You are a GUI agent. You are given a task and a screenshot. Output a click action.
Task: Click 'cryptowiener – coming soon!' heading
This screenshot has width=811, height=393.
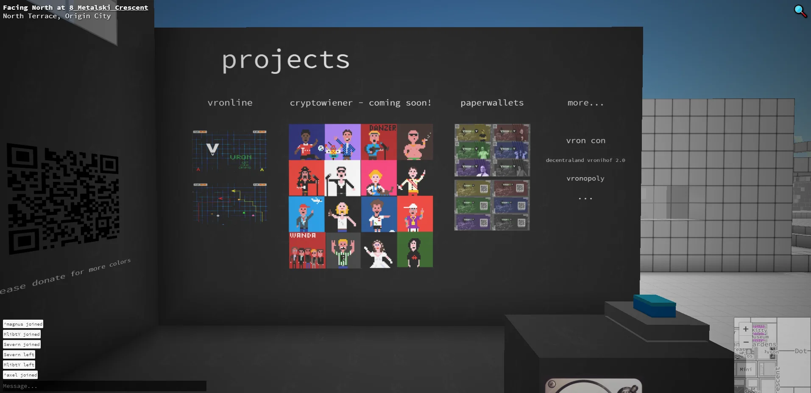tap(360, 103)
